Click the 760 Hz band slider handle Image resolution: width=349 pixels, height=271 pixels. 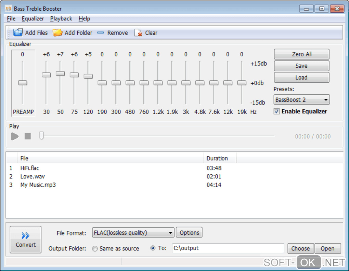144,83
